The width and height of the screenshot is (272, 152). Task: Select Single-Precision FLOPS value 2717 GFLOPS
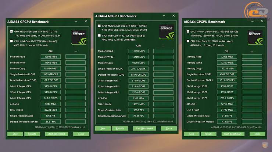(139, 69)
